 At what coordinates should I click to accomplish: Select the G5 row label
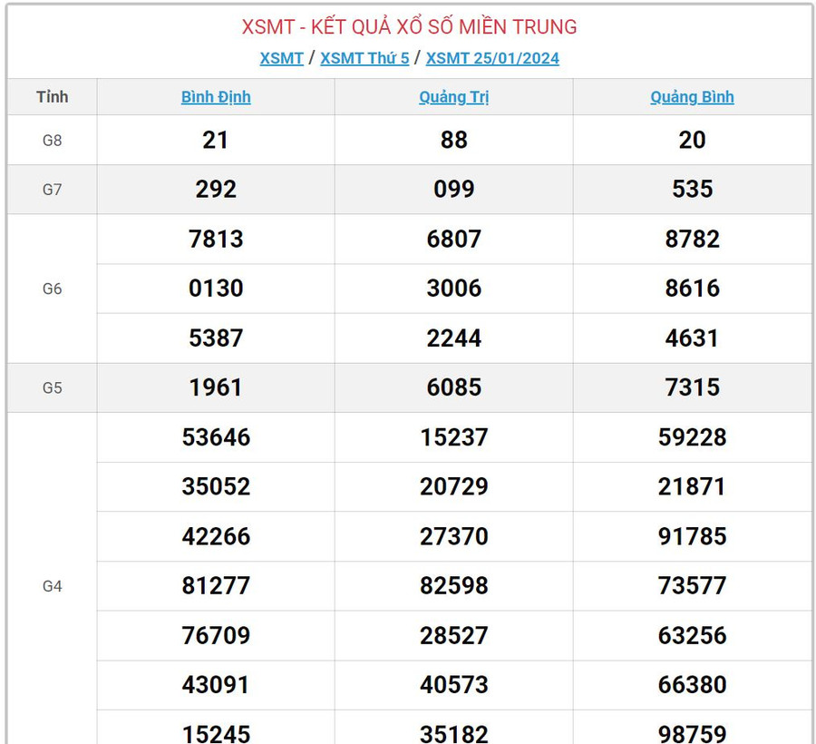(x=52, y=387)
